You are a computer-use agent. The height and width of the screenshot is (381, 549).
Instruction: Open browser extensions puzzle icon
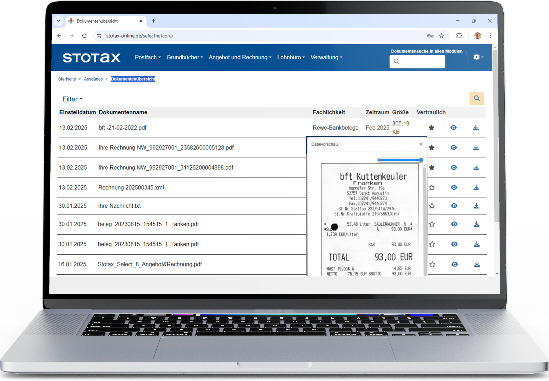tap(459, 36)
